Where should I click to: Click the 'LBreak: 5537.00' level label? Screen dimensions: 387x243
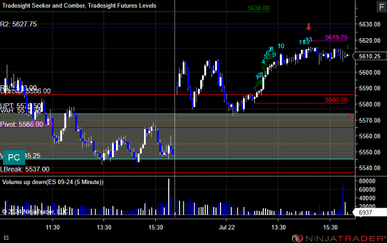[x=25, y=169]
